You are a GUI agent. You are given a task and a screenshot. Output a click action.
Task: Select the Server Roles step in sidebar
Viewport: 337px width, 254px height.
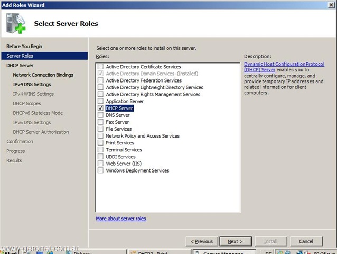click(44, 56)
